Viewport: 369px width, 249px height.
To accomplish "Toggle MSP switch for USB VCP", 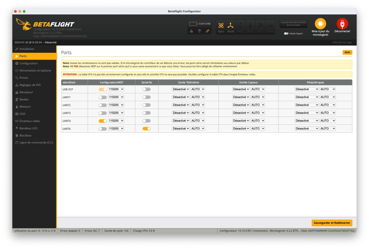I will pyautogui.click(x=103, y=89).
